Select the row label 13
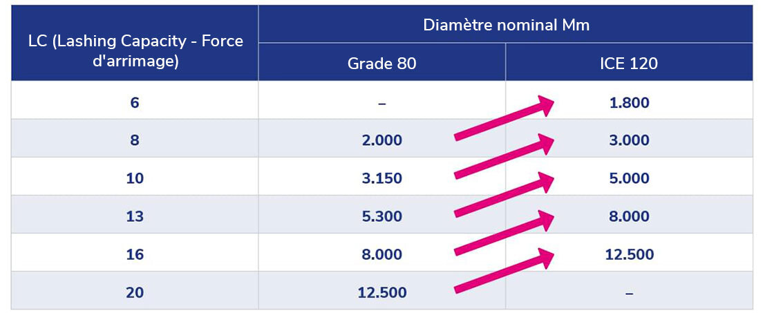This screenshot has height=313, width=783. [135, 216]
